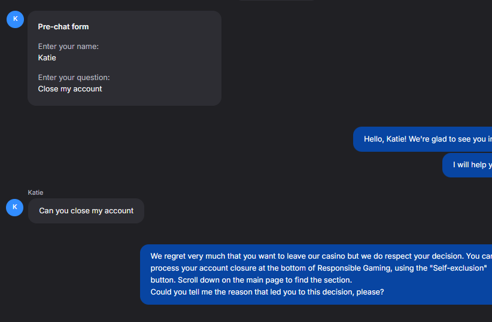Click "We regret very much" in the agent reply

pos(187,256)
